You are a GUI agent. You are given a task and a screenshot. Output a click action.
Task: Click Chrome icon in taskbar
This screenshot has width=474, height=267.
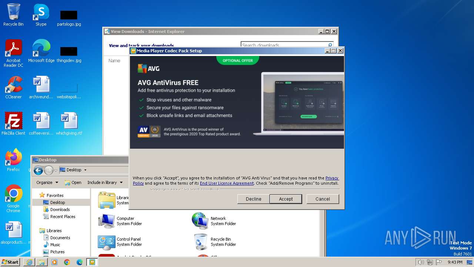67,262
